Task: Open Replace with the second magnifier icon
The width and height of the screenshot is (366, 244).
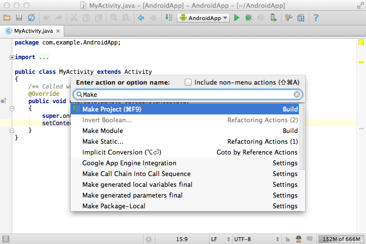Action: (126, 18)
